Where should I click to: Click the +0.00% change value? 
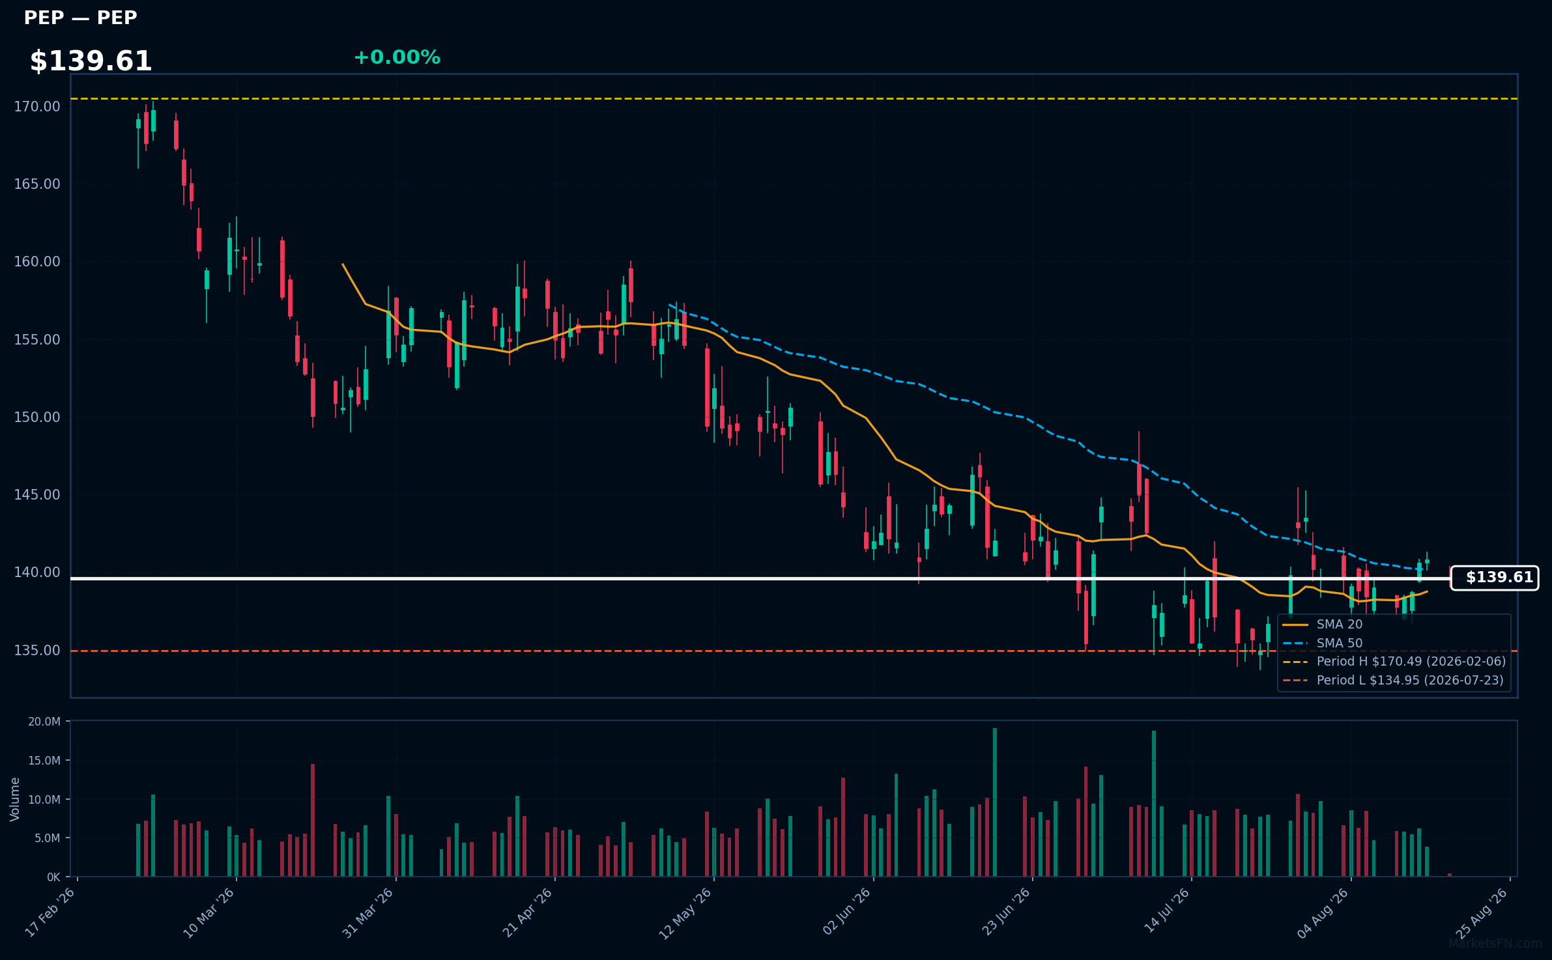tap(397, 57)
